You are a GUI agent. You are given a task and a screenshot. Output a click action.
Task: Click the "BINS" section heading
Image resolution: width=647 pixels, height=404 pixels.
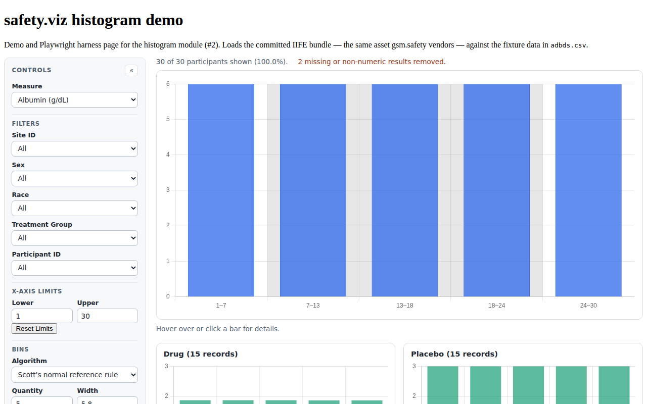(x=20, y=349)
